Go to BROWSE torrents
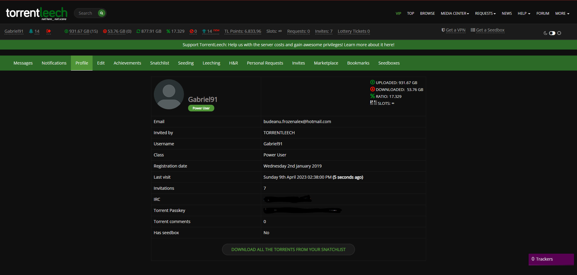The image size is (577, 275). click(427, 14)
